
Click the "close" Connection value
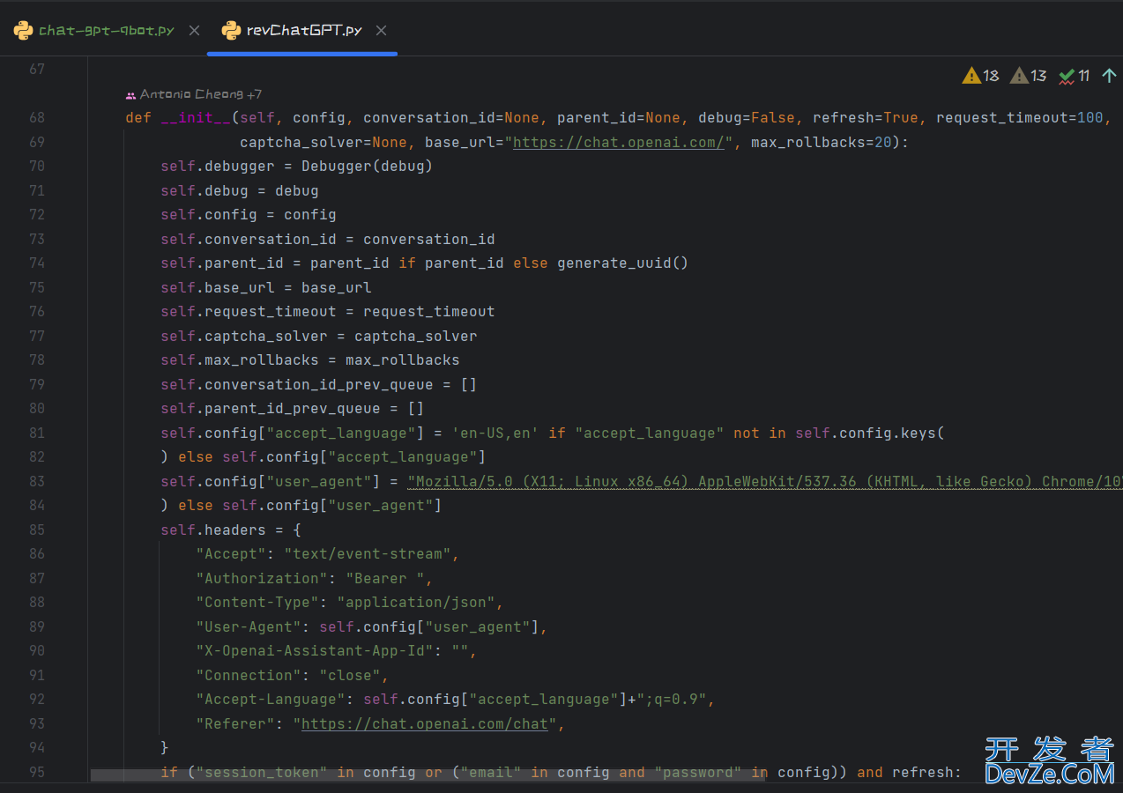pos(350,675)
